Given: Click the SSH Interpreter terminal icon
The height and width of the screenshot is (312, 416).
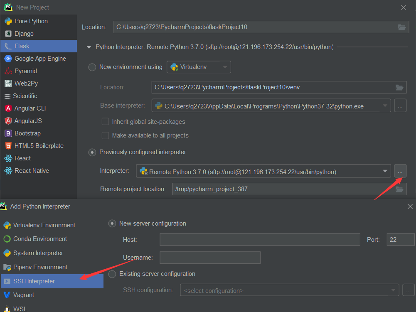Looking at the screenshot, I should point(7,281).
